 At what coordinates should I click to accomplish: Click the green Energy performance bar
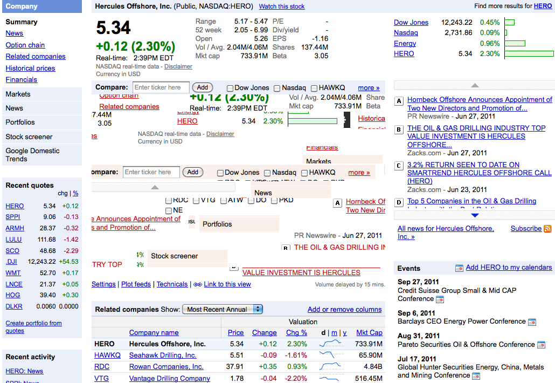pos(515,44)
